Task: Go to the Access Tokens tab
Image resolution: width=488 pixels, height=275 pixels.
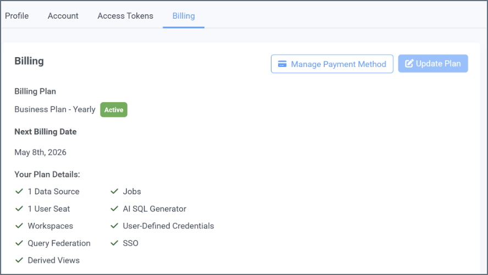Action: pos(125,16)
